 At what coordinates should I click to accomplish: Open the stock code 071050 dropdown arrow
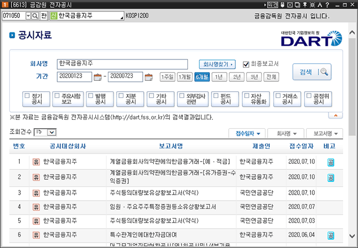click(x=28, y=16)
